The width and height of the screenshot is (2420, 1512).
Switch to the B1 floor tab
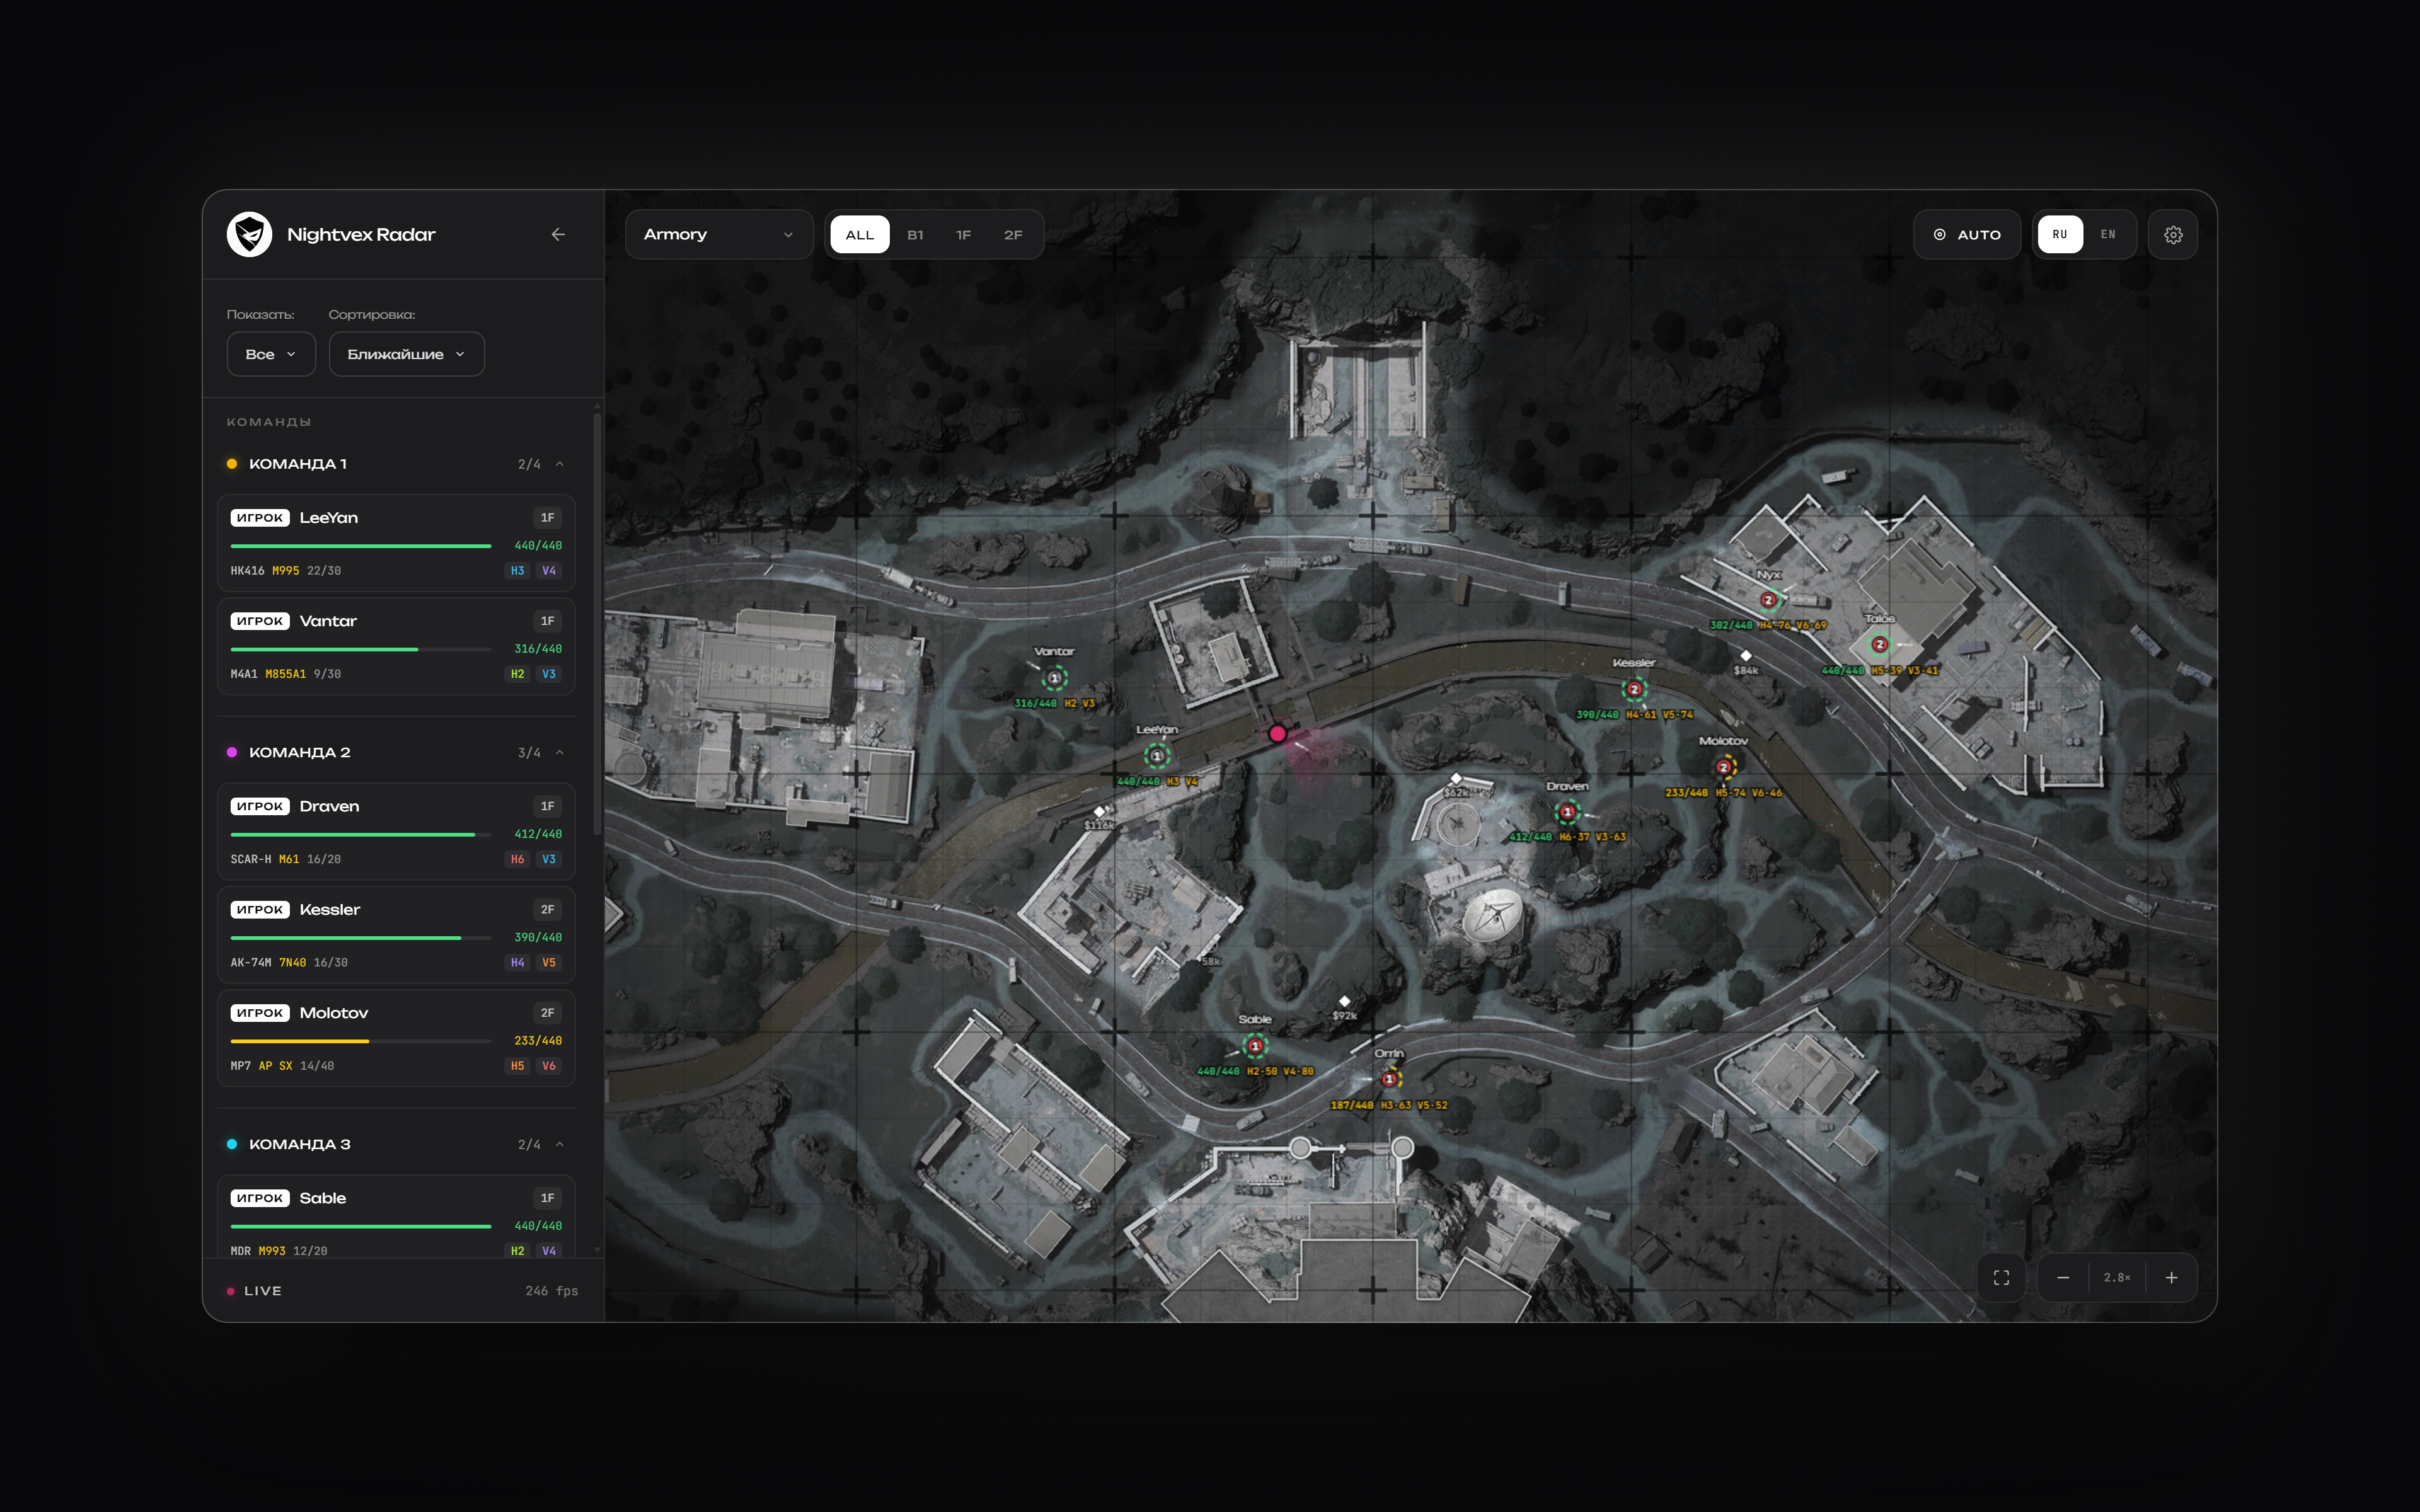point(915,234)
